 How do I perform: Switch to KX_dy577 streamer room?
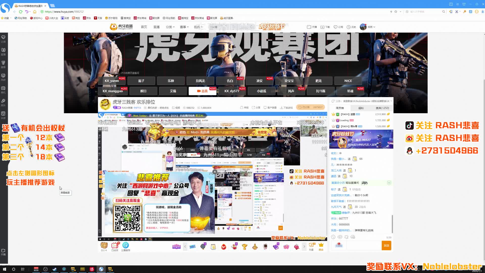tap(232, 91)
